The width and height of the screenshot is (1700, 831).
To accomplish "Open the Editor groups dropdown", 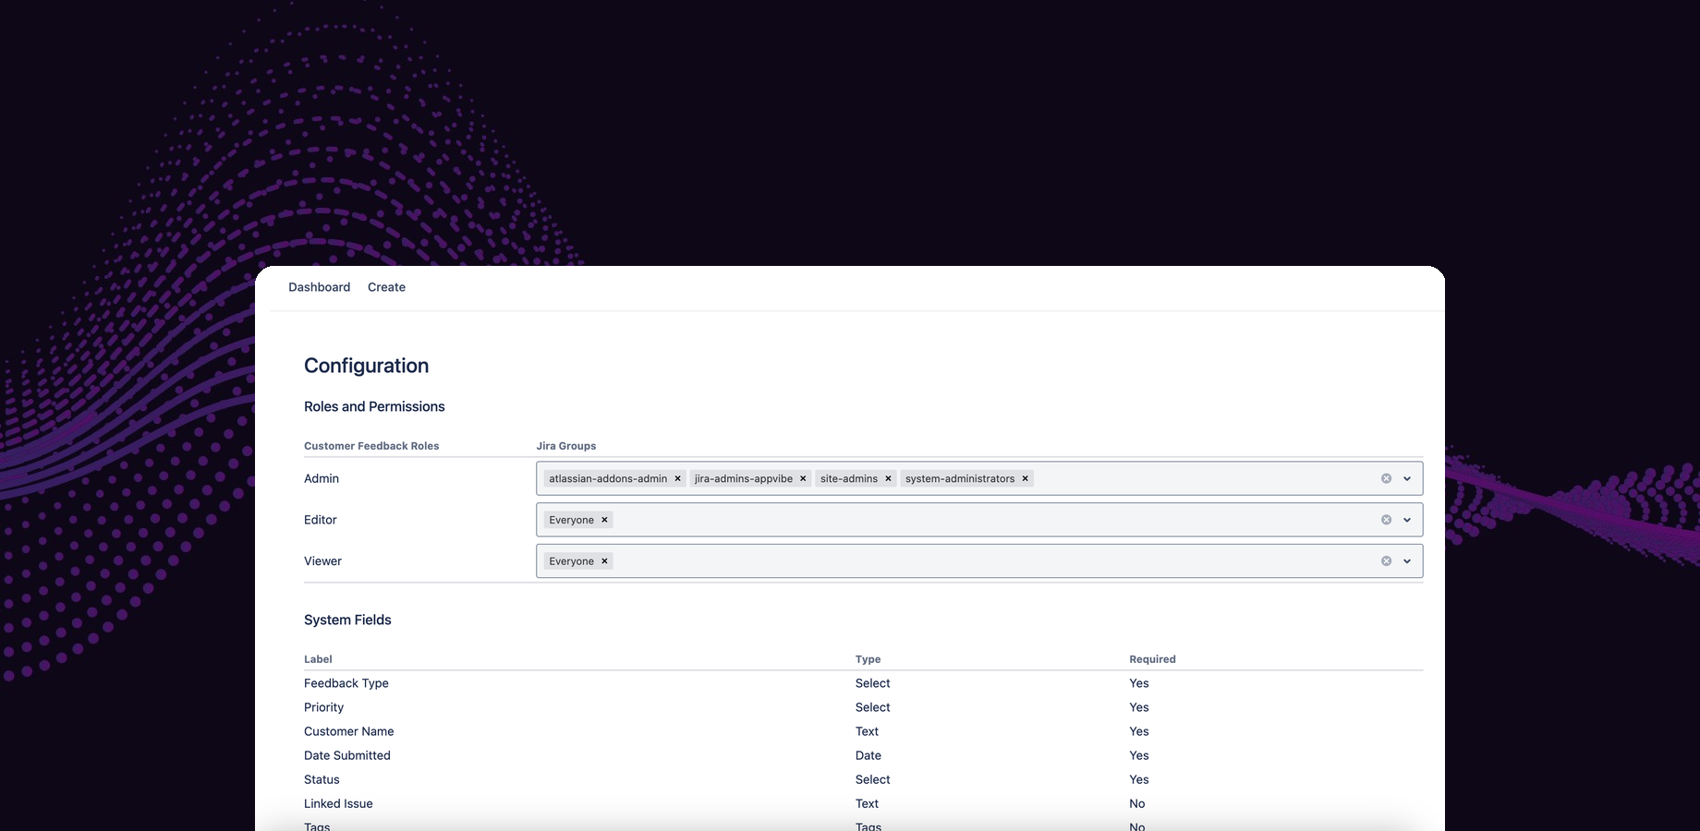I will coord(1407,519).
